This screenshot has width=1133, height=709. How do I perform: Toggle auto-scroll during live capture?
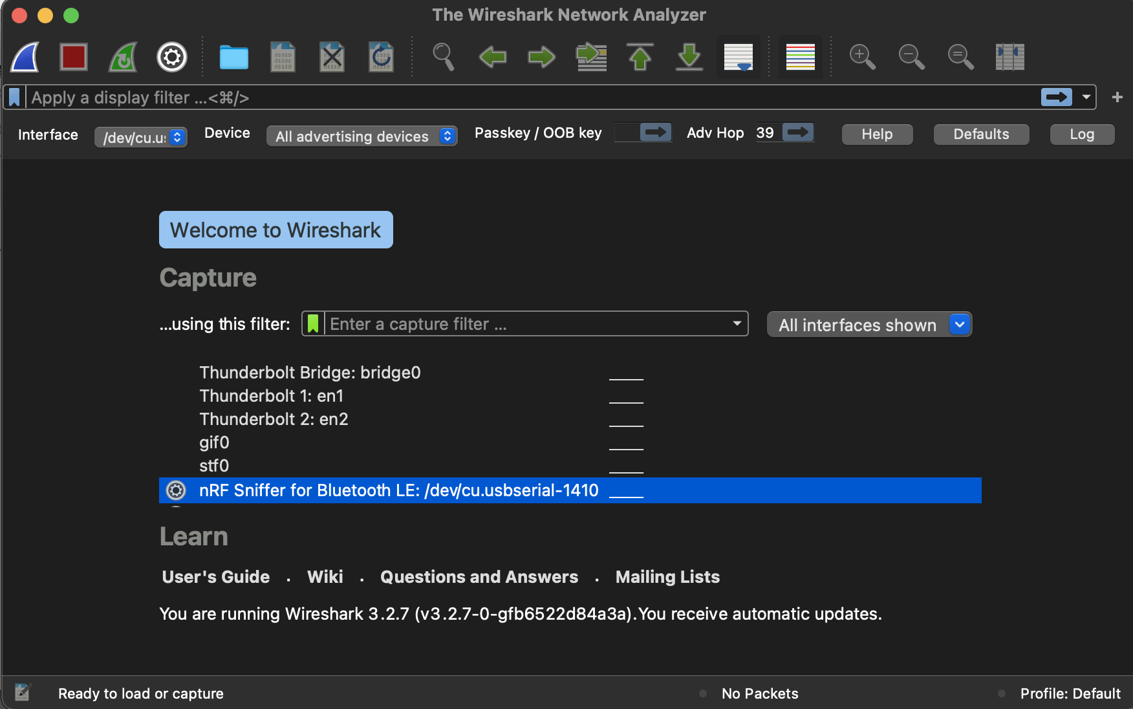739,57
